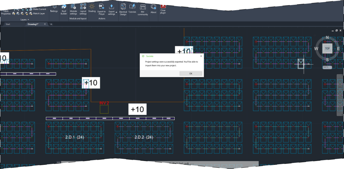
Task: Rotate view to N on ViewCube compass
Action: coord(327,37)
